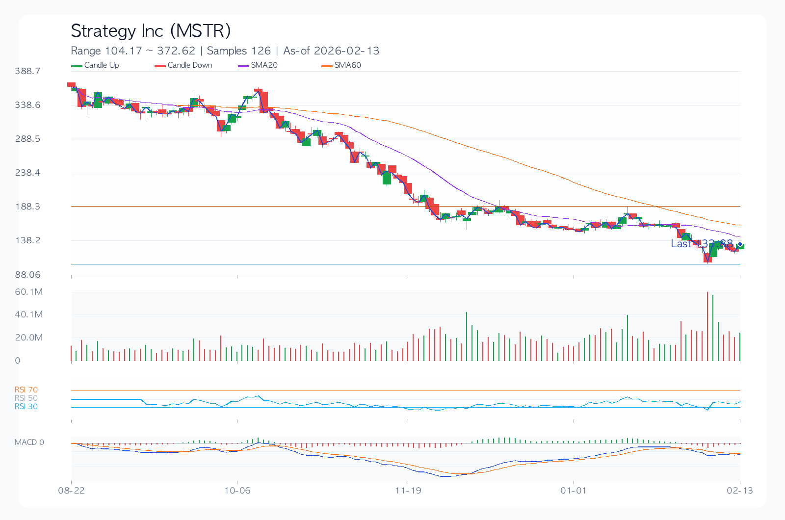Click the red Candle Down legend marker
785x520 pixels.
pos(160,66)
